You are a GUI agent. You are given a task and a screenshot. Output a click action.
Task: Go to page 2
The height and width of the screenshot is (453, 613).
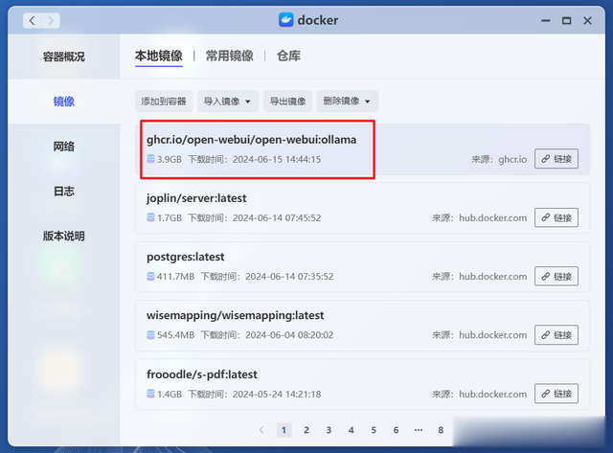[306, 430]
